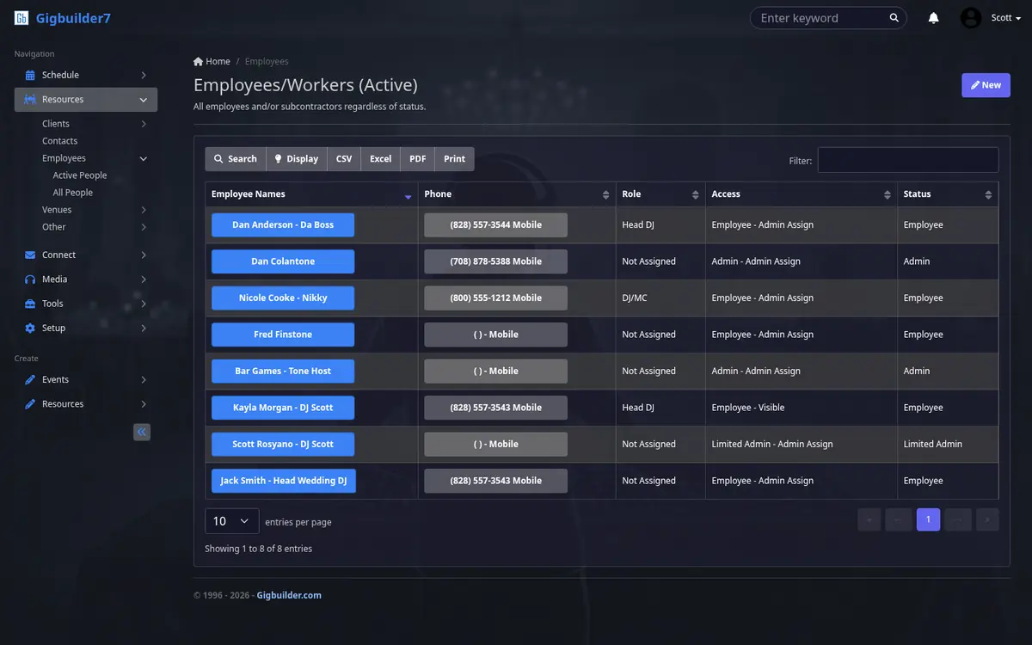Open Dan Anderson - Da Boss record

pos(283,225)
